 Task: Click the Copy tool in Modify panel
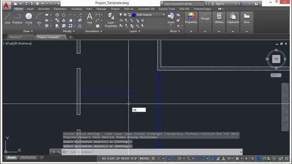[x=57, y=20]
